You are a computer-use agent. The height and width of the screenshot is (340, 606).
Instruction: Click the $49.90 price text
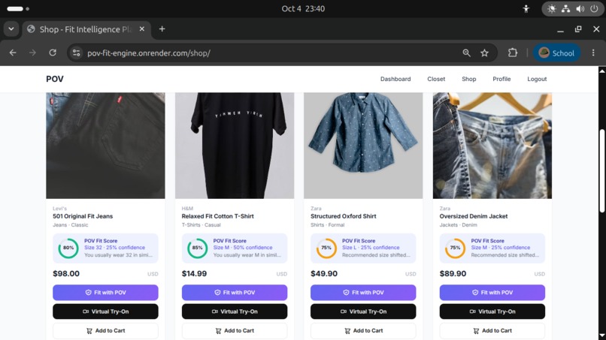324,274
